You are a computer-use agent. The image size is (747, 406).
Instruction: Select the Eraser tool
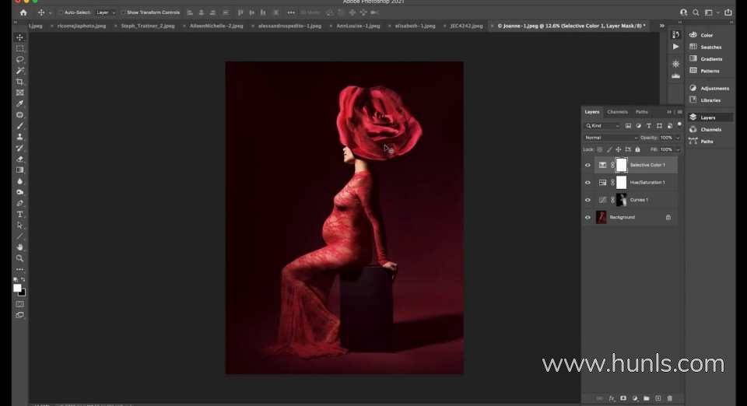click(19, 159)
